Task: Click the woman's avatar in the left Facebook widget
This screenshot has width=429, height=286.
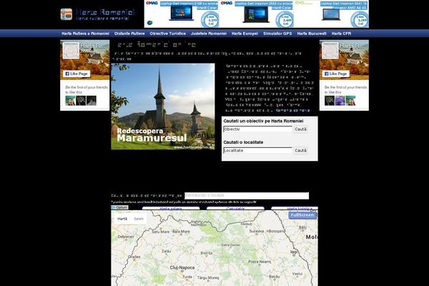Action: point(70,101)
